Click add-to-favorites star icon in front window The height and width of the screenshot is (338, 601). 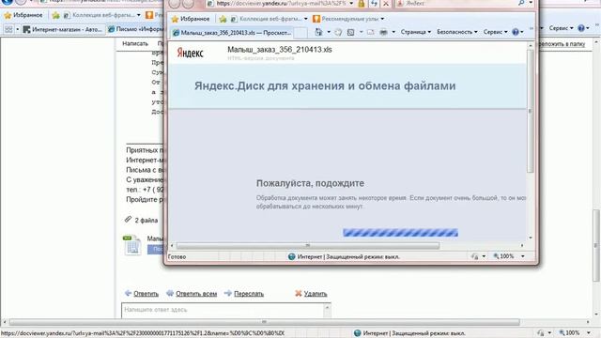click(x=223, y=19)
